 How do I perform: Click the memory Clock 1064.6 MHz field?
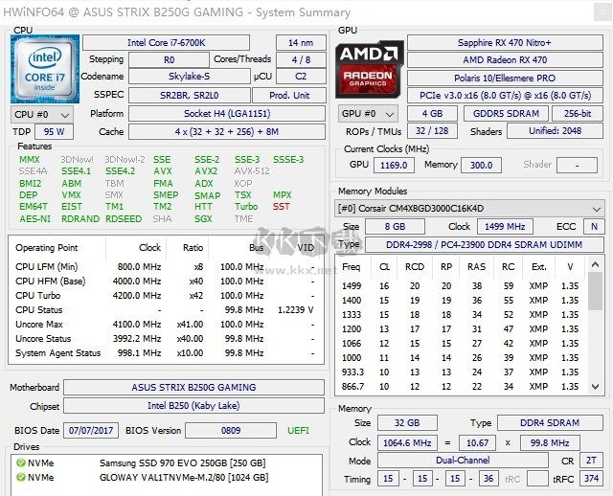point(407,442)
